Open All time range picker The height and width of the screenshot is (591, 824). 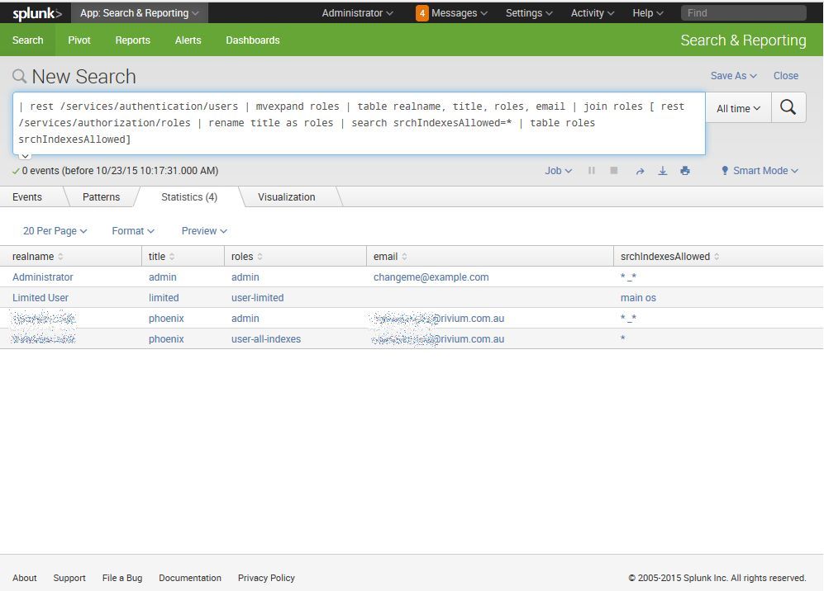click(x=738, y=108)
